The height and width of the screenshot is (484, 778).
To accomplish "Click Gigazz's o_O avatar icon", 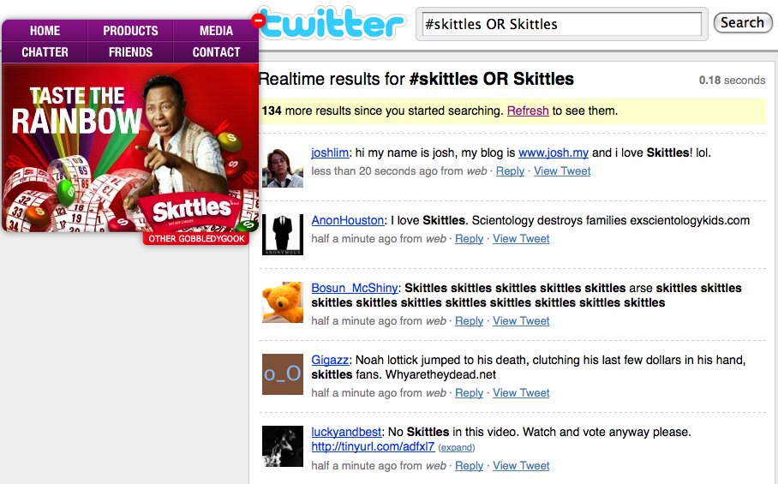I will [283, 374].
